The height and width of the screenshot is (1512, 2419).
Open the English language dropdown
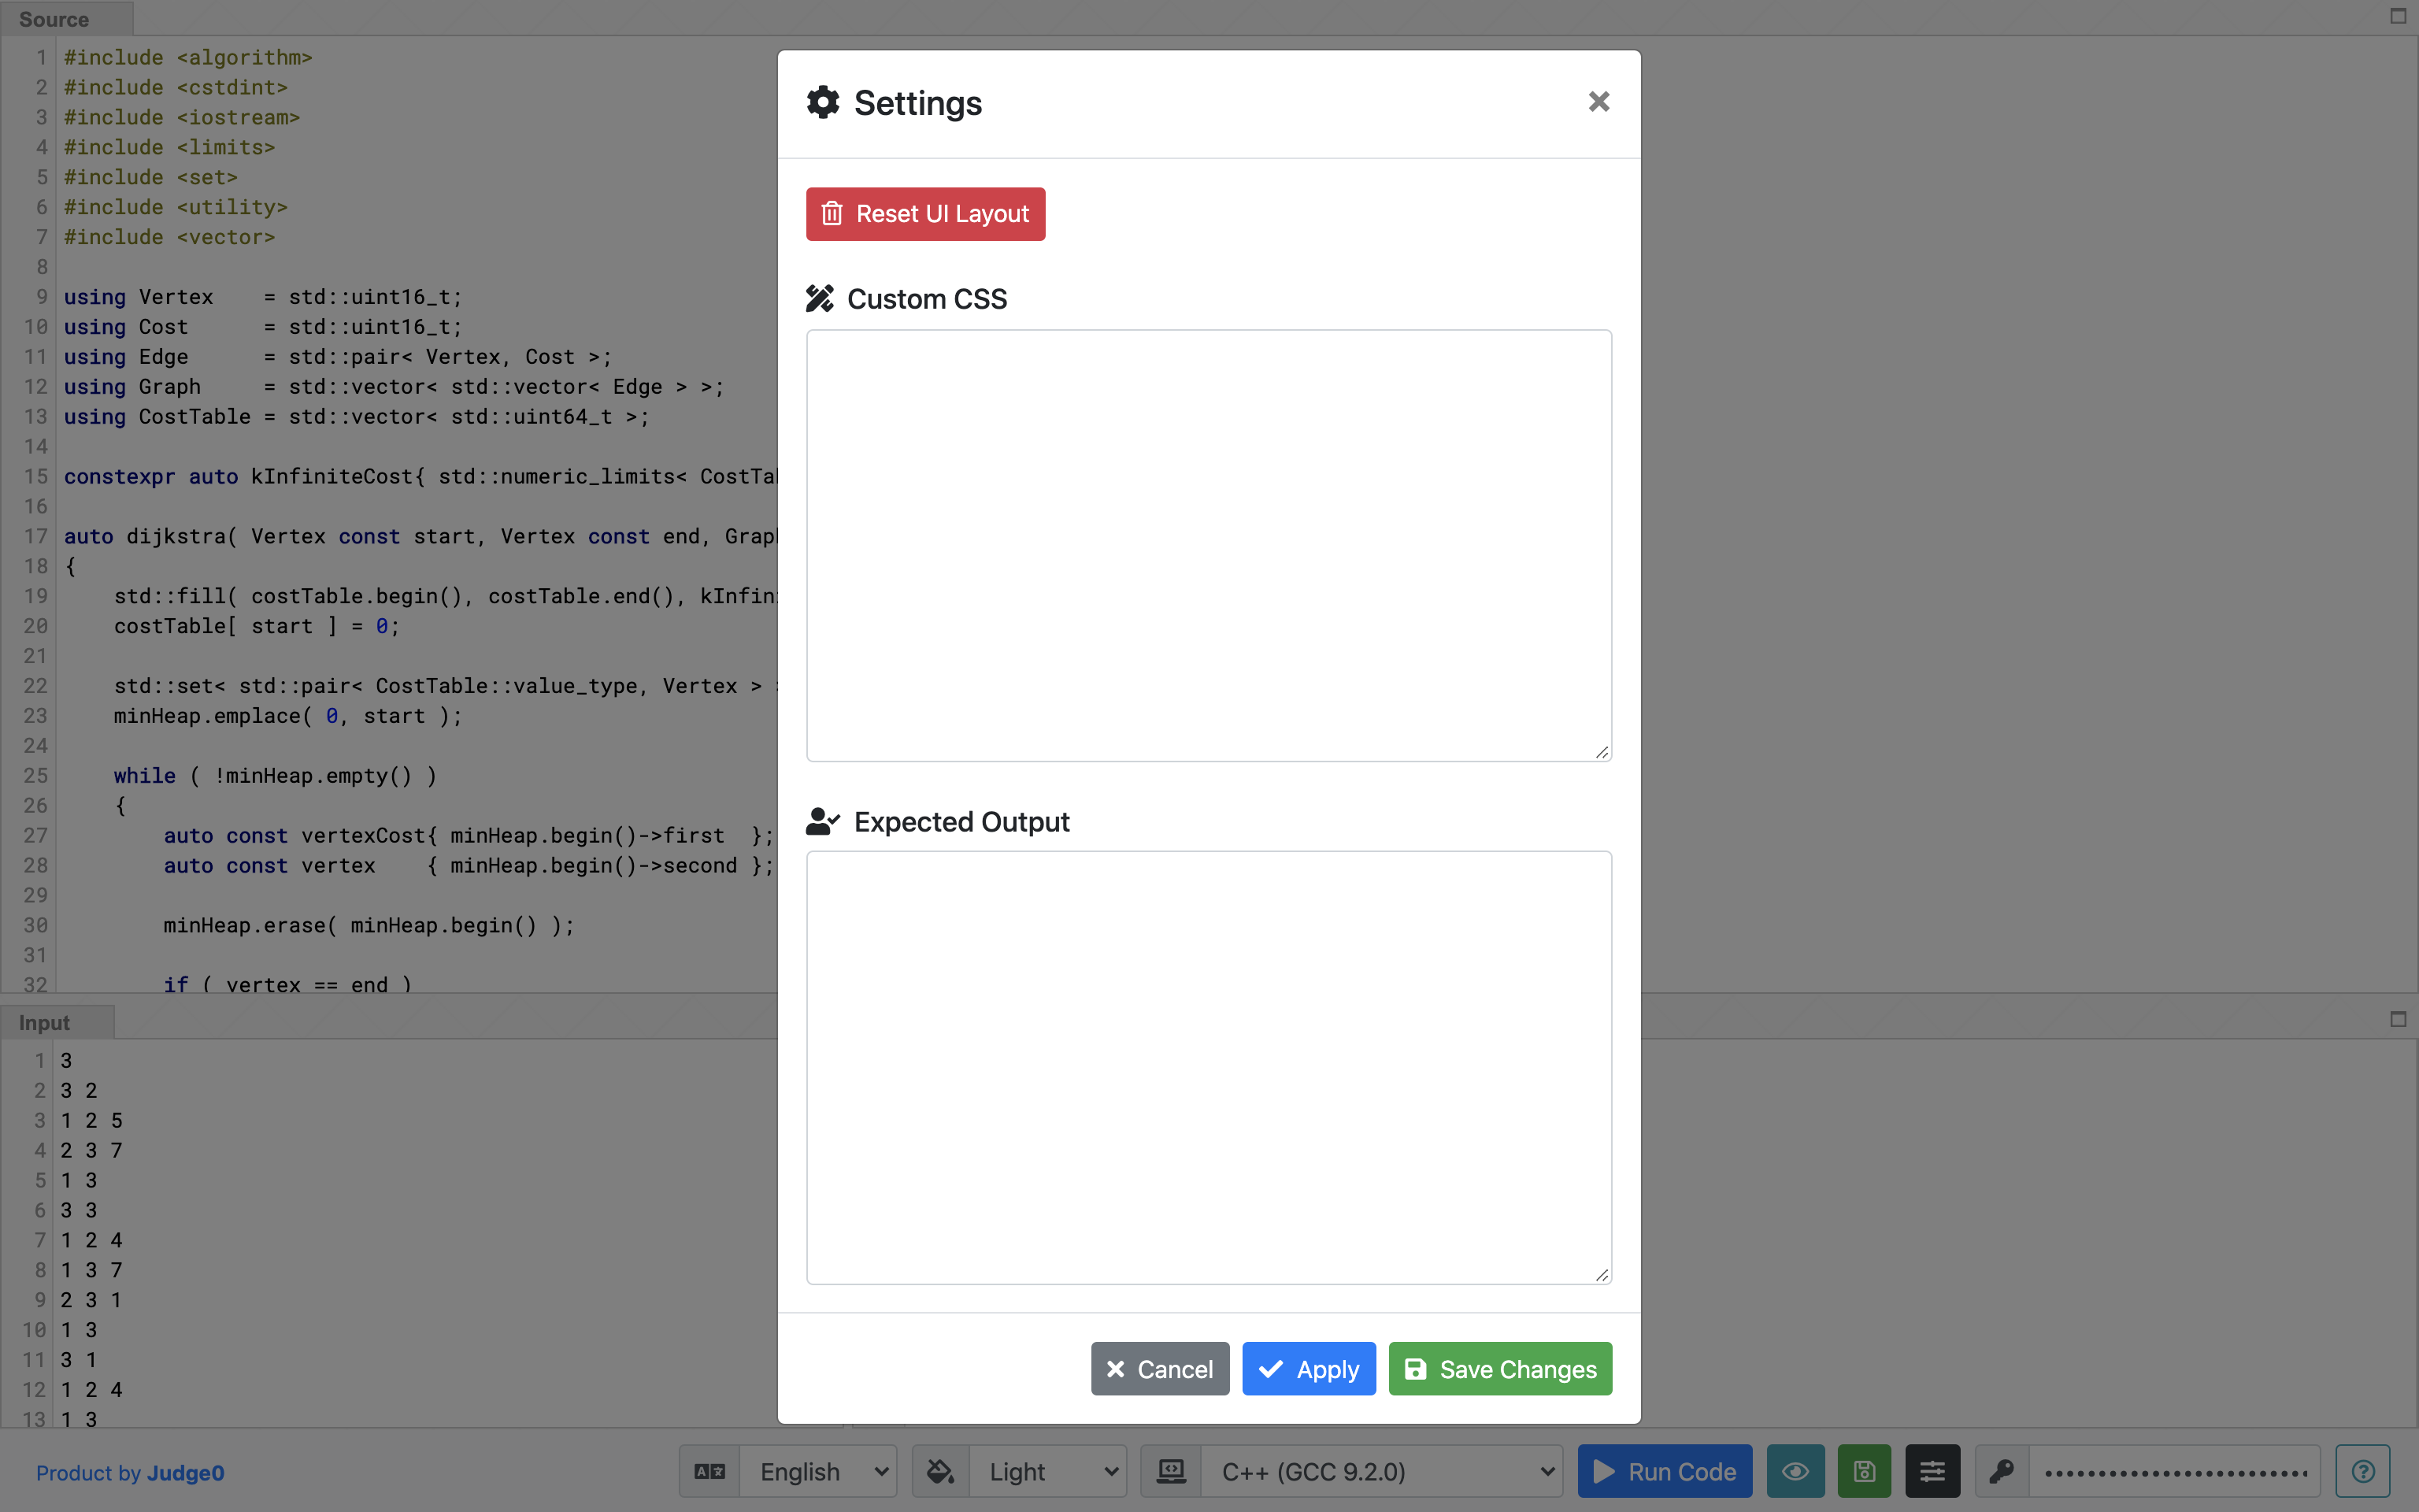[x=821, y=1471]
